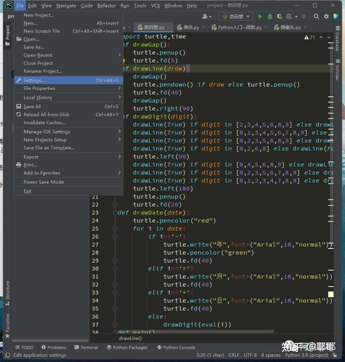The width and height of the screenshot is (345, 362).
Task: Open the Python Packages tool window
Action: point(127,348)
